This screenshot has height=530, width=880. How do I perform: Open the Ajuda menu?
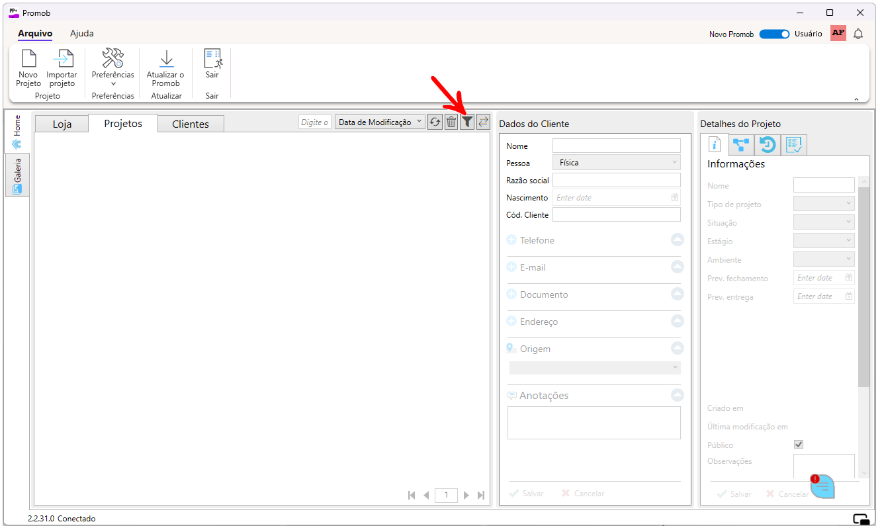click(82, 33)
